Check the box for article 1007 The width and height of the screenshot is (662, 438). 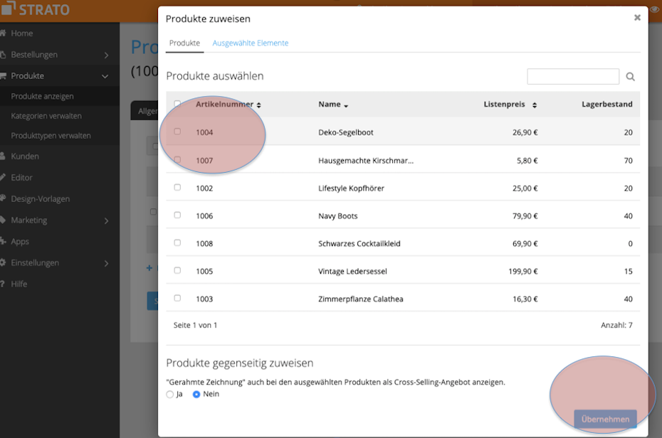(177, 159)
